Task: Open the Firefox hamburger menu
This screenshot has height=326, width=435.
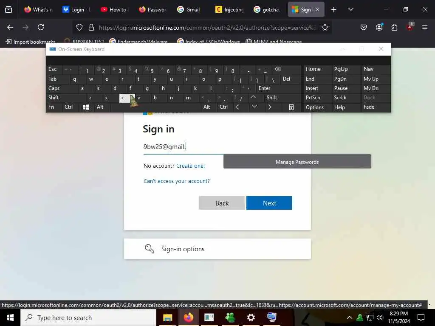Action: (424, 27)
